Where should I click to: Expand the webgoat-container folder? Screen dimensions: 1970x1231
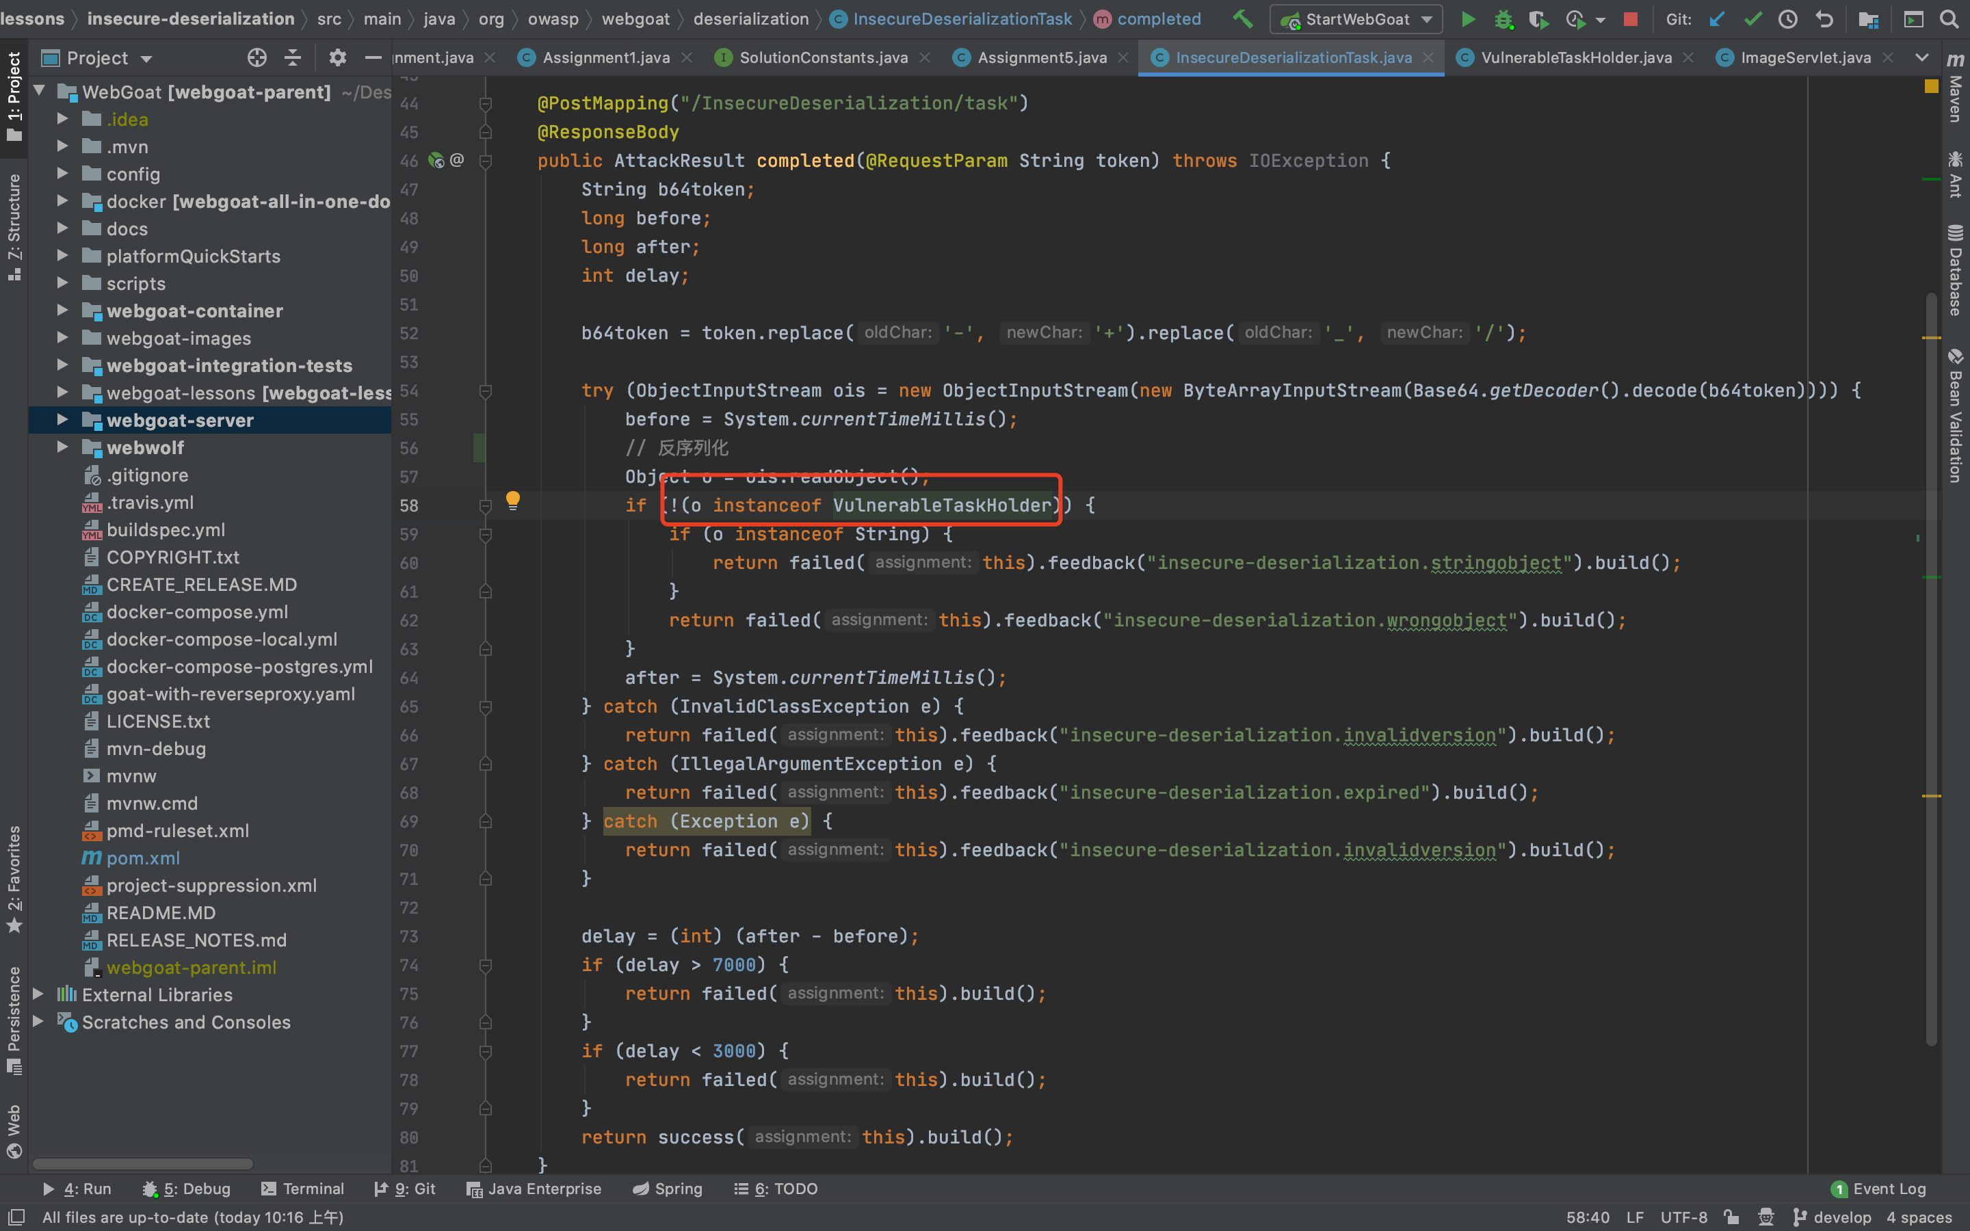point(63,310)
